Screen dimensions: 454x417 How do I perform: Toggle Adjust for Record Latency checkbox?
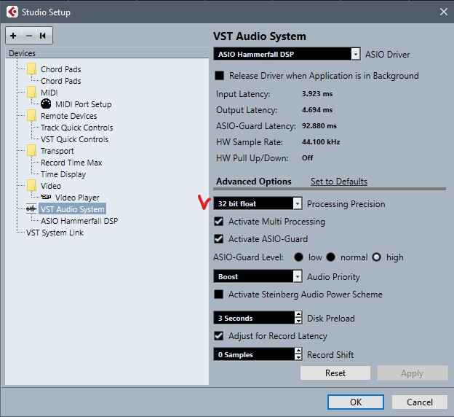tap(218, 336)
